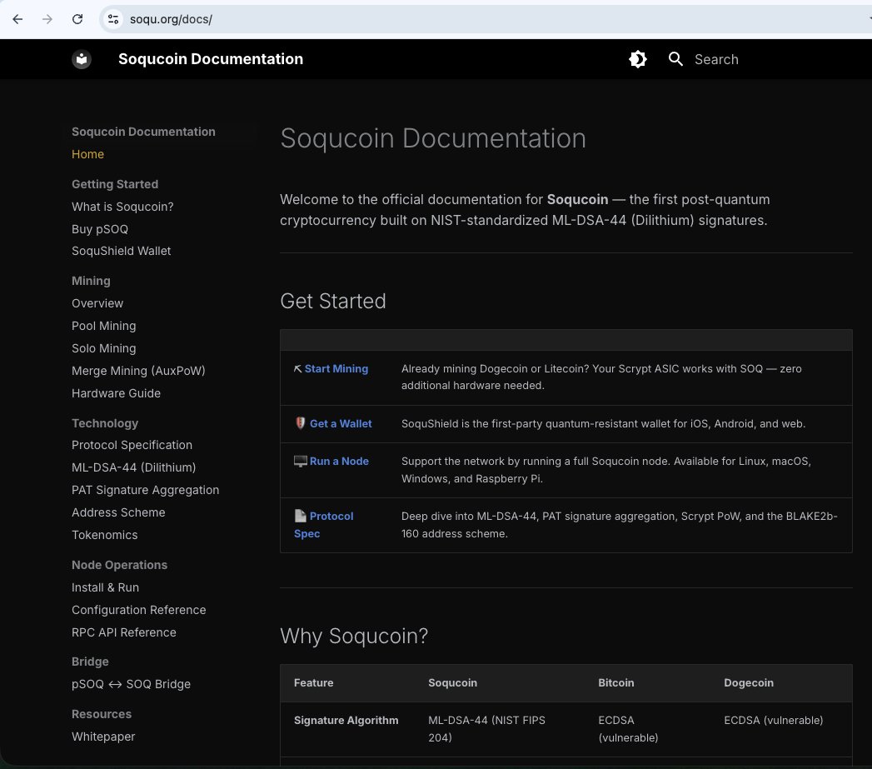Click the arrow icon next to Start Mining

pyautogui.click(x=297, y=368)
